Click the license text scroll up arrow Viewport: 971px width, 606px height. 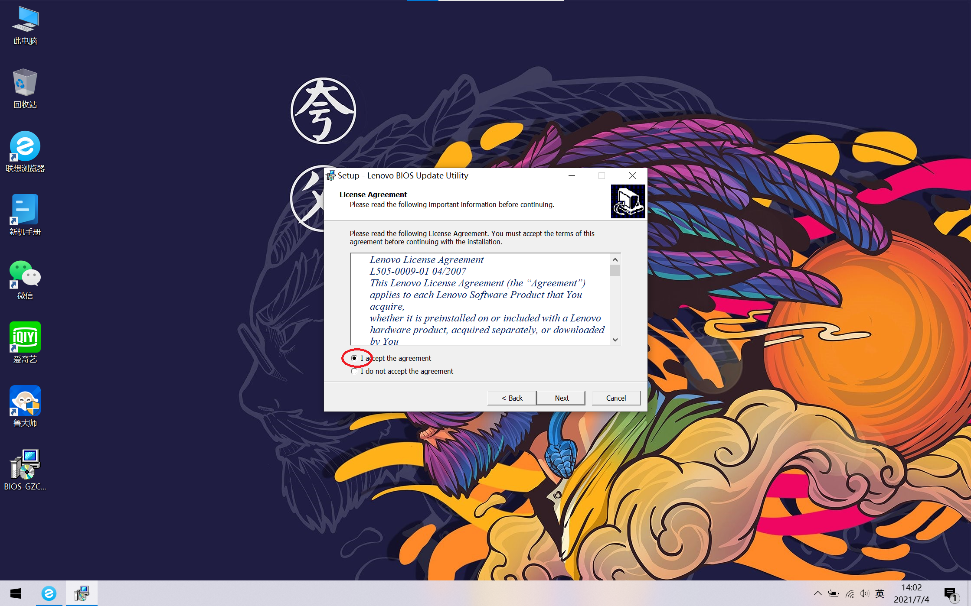pos(615,259)
